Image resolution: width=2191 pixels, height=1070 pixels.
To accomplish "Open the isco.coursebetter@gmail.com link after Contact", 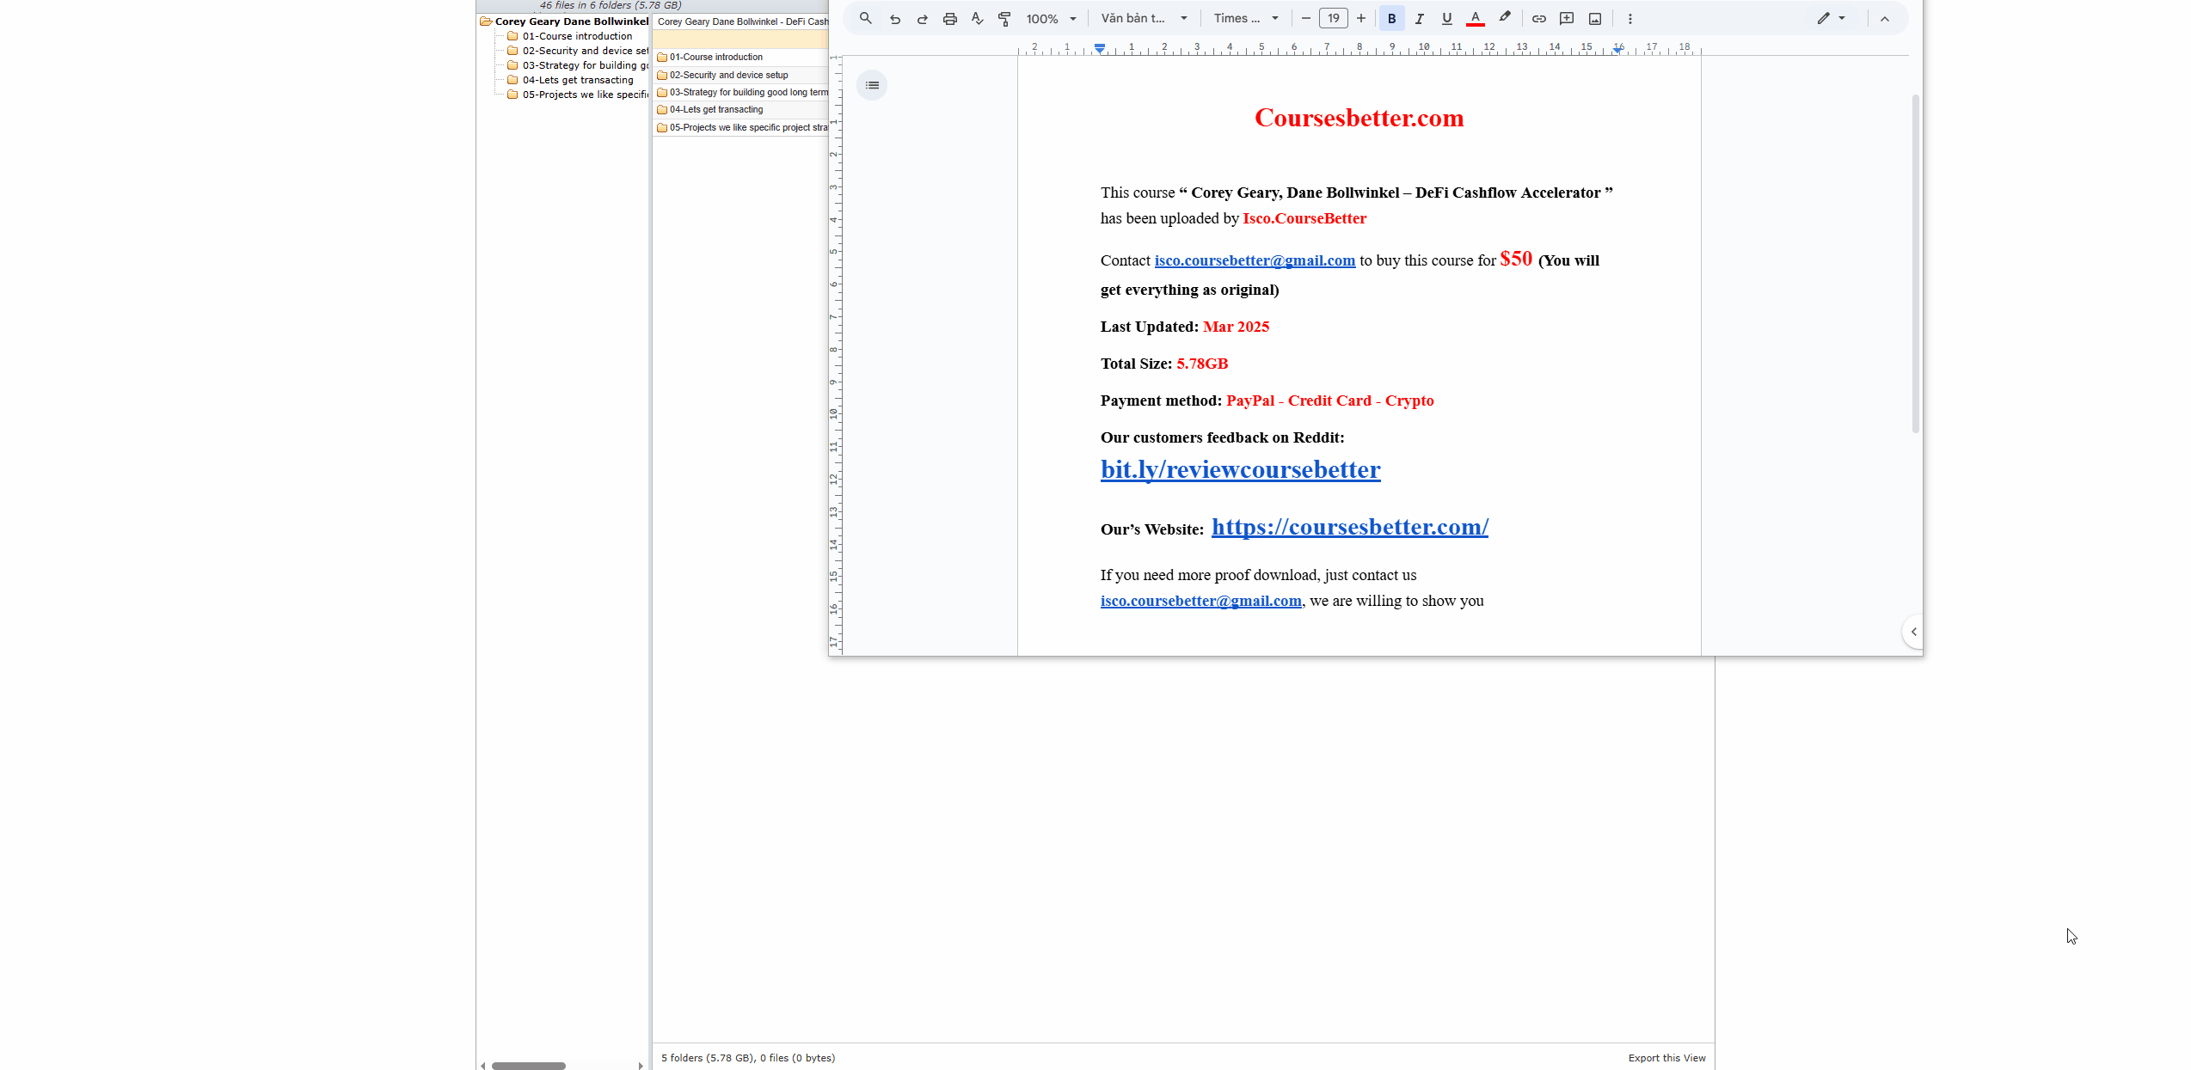I will pos(1255,260).
